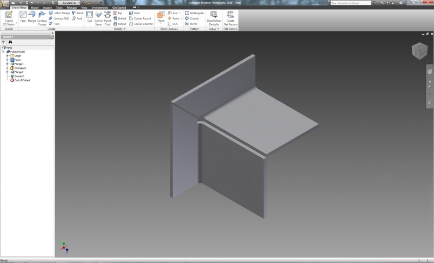
Task: Collapse the Folded Model node
Action: pyautogui.click(x=3, y=52)
